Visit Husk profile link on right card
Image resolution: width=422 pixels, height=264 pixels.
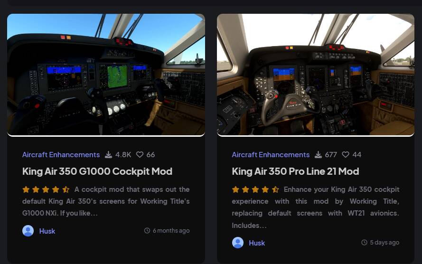257,243
